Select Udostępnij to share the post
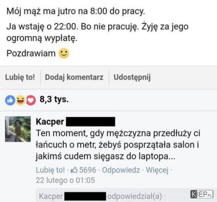Image resolution: width=217 pixels, height=202 pixels. 132,77
